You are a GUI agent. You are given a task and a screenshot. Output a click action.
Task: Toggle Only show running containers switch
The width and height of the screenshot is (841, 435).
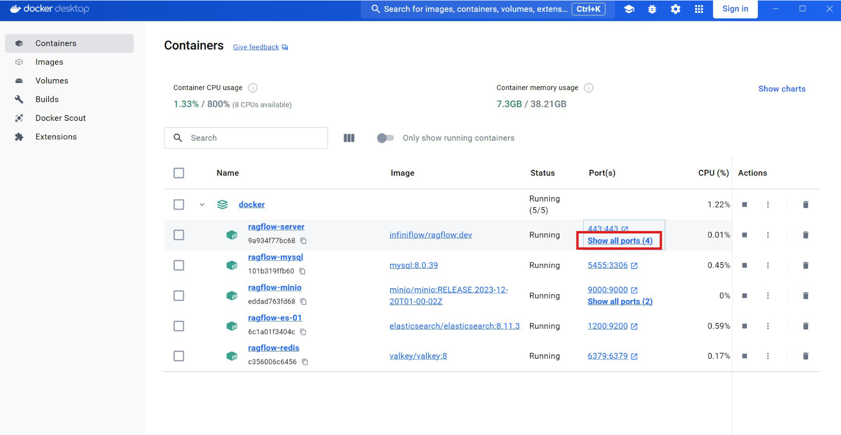pyautogui.click(x=385, y=138)
